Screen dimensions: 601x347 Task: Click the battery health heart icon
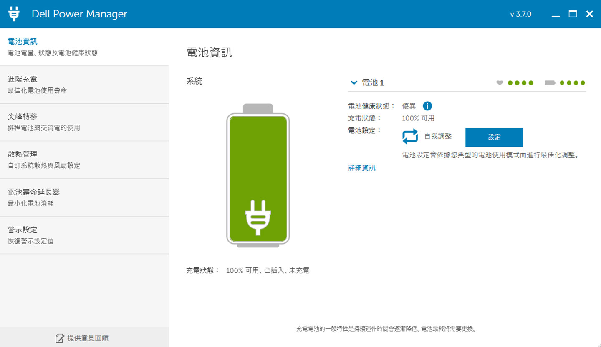tap(500, 83)
